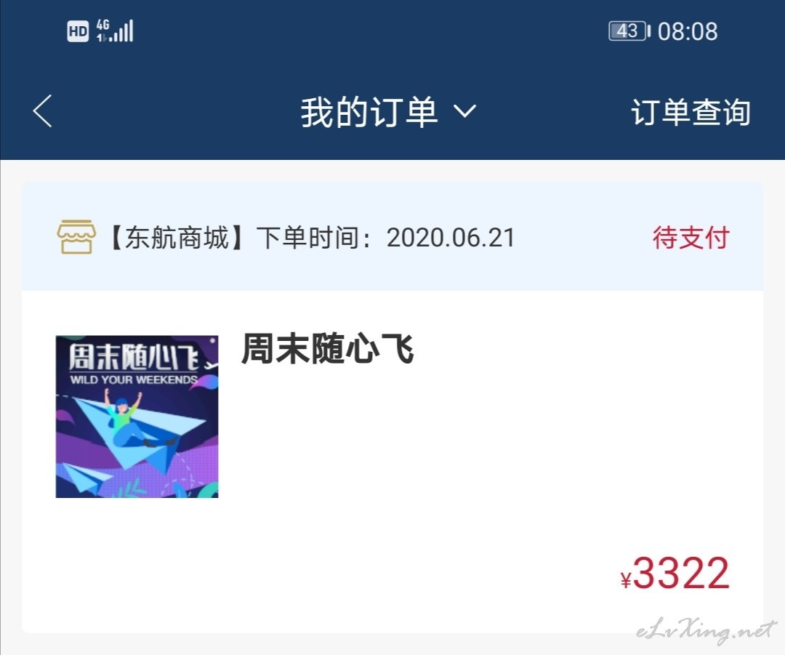Tap the eLvXing.net watermark
785x655 pixels.
pyautogui.click(x=706, y=631)
